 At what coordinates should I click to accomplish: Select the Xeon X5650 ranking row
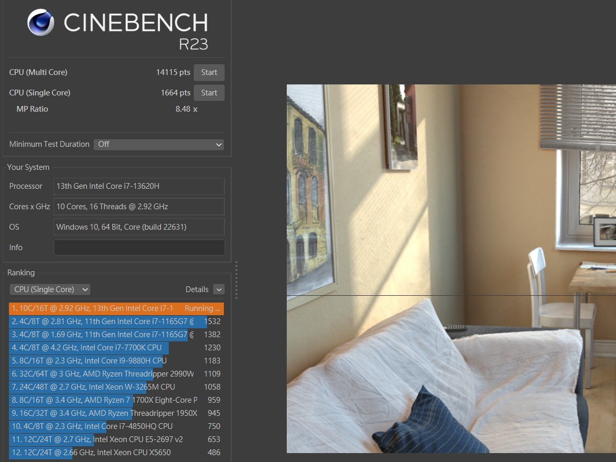point(116,453)
